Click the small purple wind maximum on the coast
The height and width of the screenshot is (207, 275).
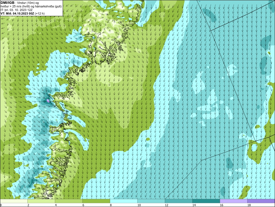coord(48,101)
